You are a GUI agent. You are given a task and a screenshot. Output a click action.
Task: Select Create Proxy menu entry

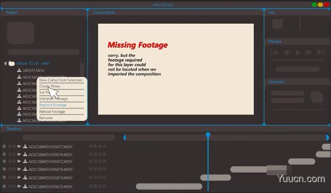coord(49,86)
